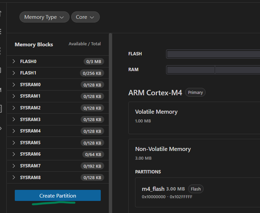Screen dimensions: 260x213
Task: Click the chevron icon beside SYSRAM2
Action: 14,108
